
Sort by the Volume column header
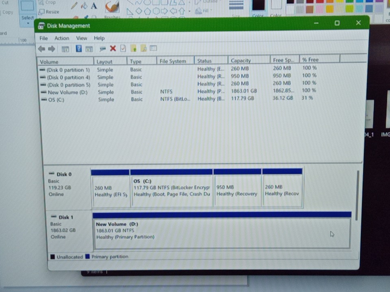(x=65, y=62)
